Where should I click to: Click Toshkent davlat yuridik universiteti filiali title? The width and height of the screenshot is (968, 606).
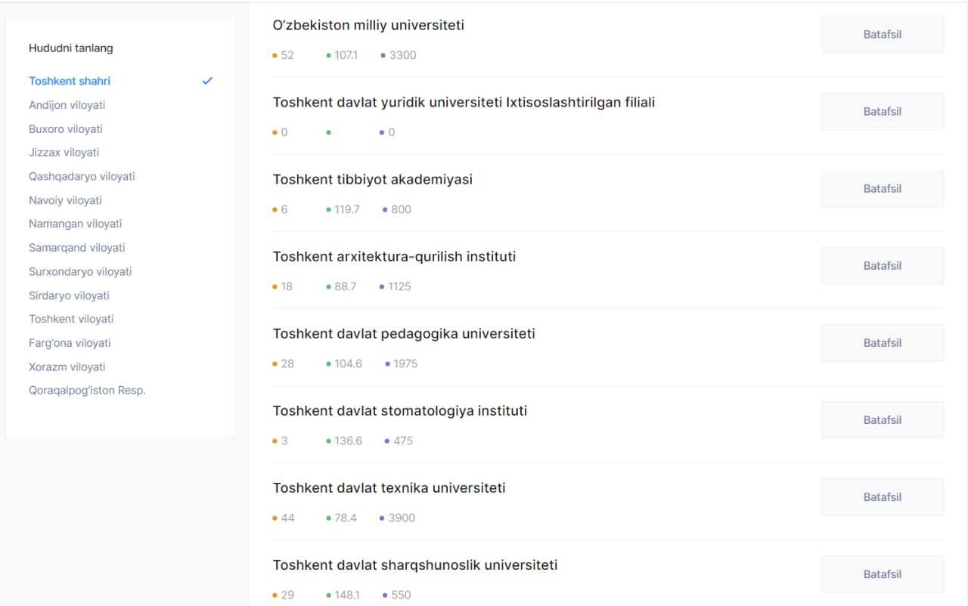[464, 103]
